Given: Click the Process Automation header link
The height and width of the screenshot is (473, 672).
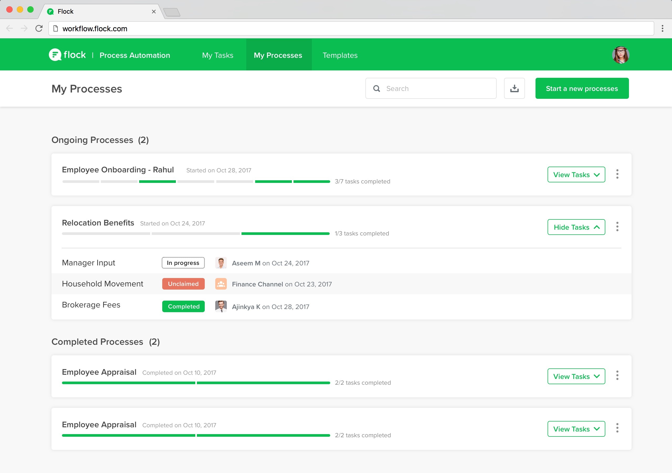Looking at the screenshot, I should pyautogui.click(x=135, y=55).
